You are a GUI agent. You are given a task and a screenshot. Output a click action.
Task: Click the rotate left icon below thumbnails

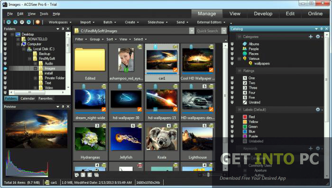(x=83, y=175)
